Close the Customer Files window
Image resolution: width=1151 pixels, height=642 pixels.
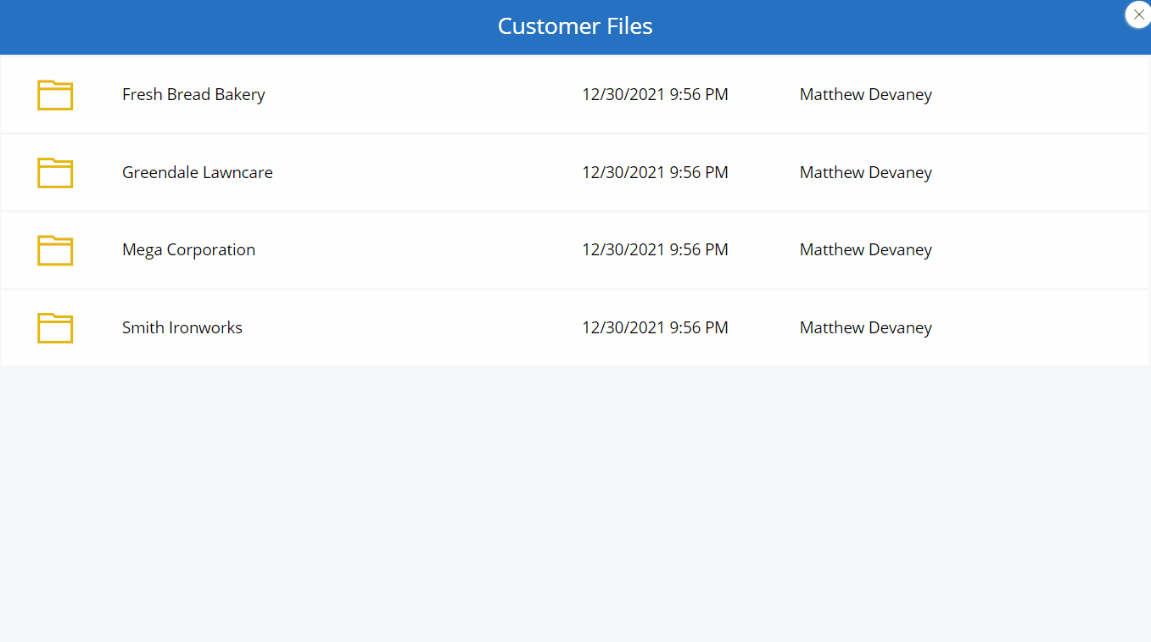pyautogui.click(x=1137, y=14)
